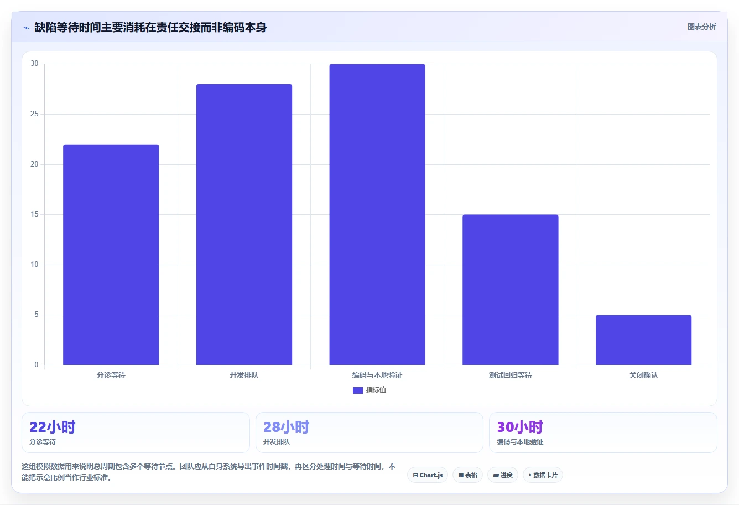Open the 28小时 开发排队 stat card
Viewport: 739px width, 505px height.
369,432
